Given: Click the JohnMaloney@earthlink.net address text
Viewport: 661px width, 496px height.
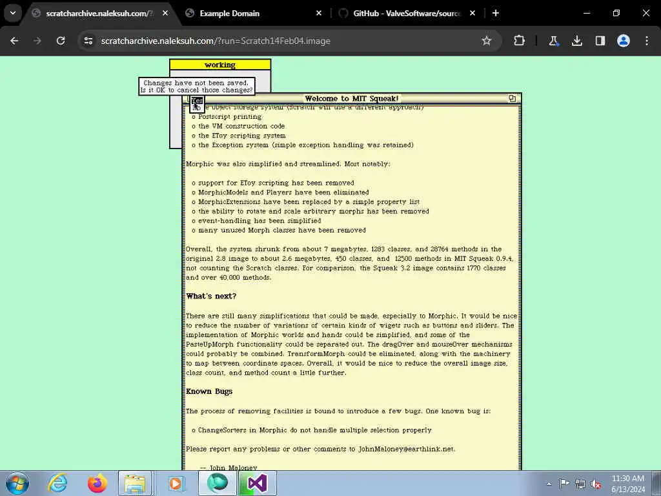Looking at the screenshot, I should click(407, 449).
